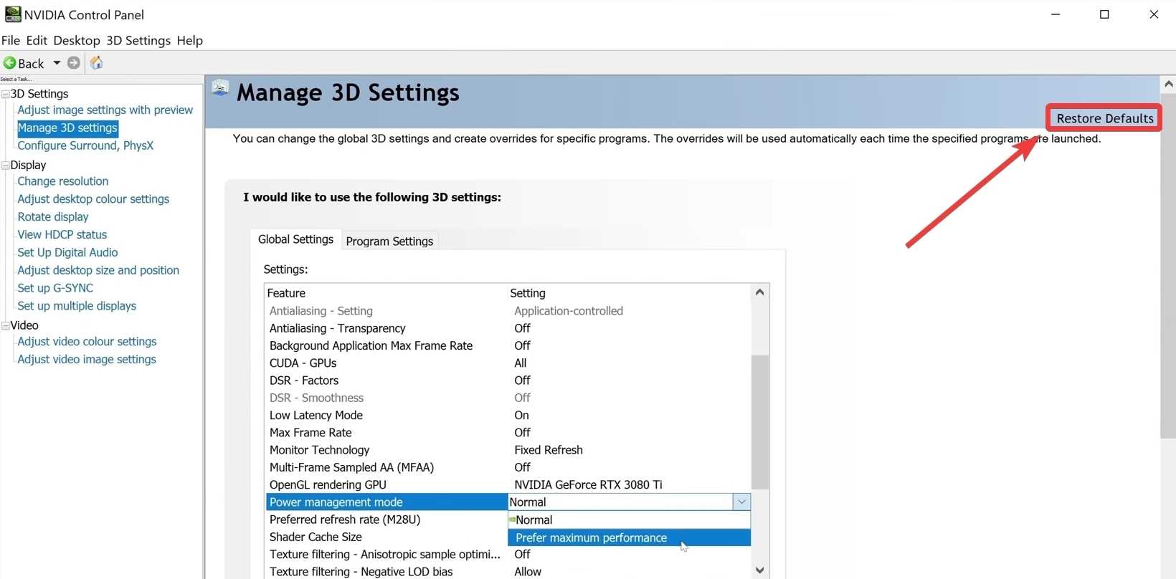Open Change resolution
This screenshot has width=1176, height=579.
coord(63,181)
